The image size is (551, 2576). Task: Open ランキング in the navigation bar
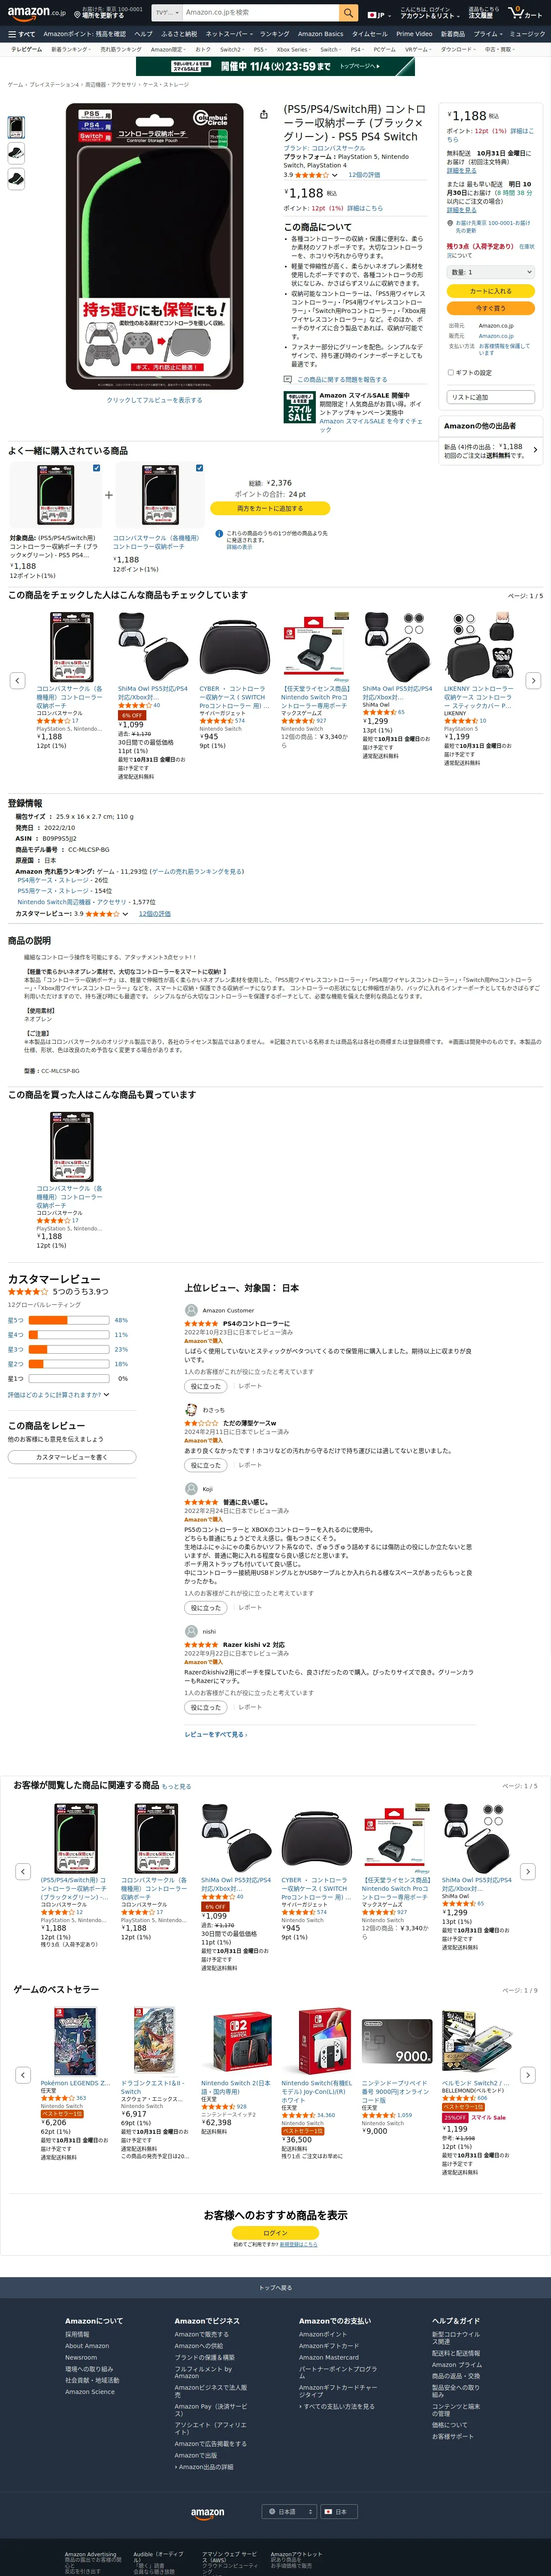click(274, 34)
